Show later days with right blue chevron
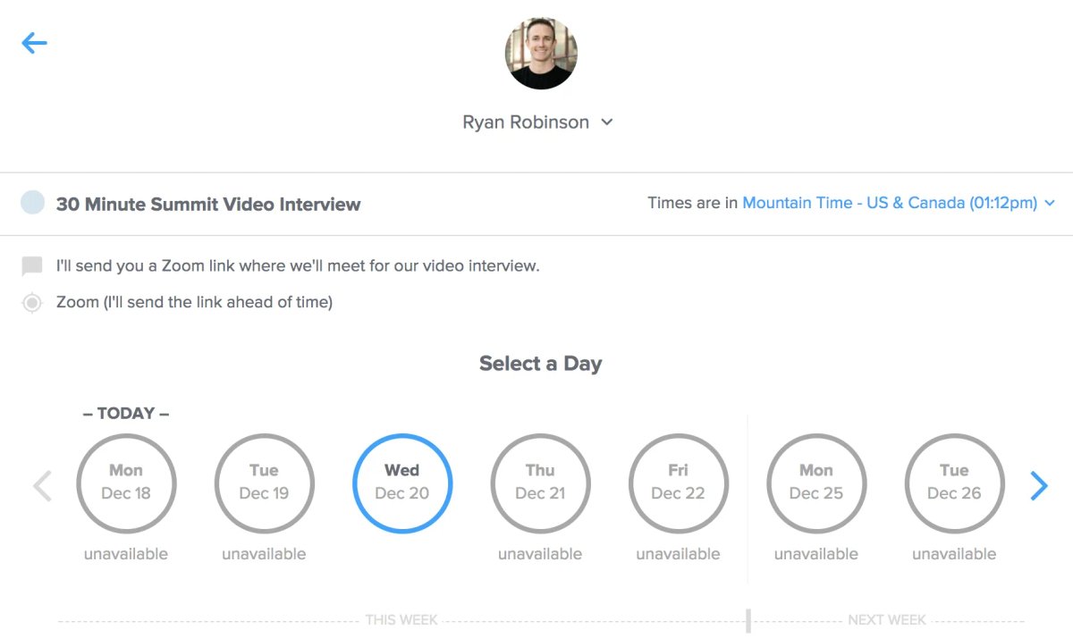This screenshot has width=1073, height=638. pyautogui.click(x=1038, y=485)
